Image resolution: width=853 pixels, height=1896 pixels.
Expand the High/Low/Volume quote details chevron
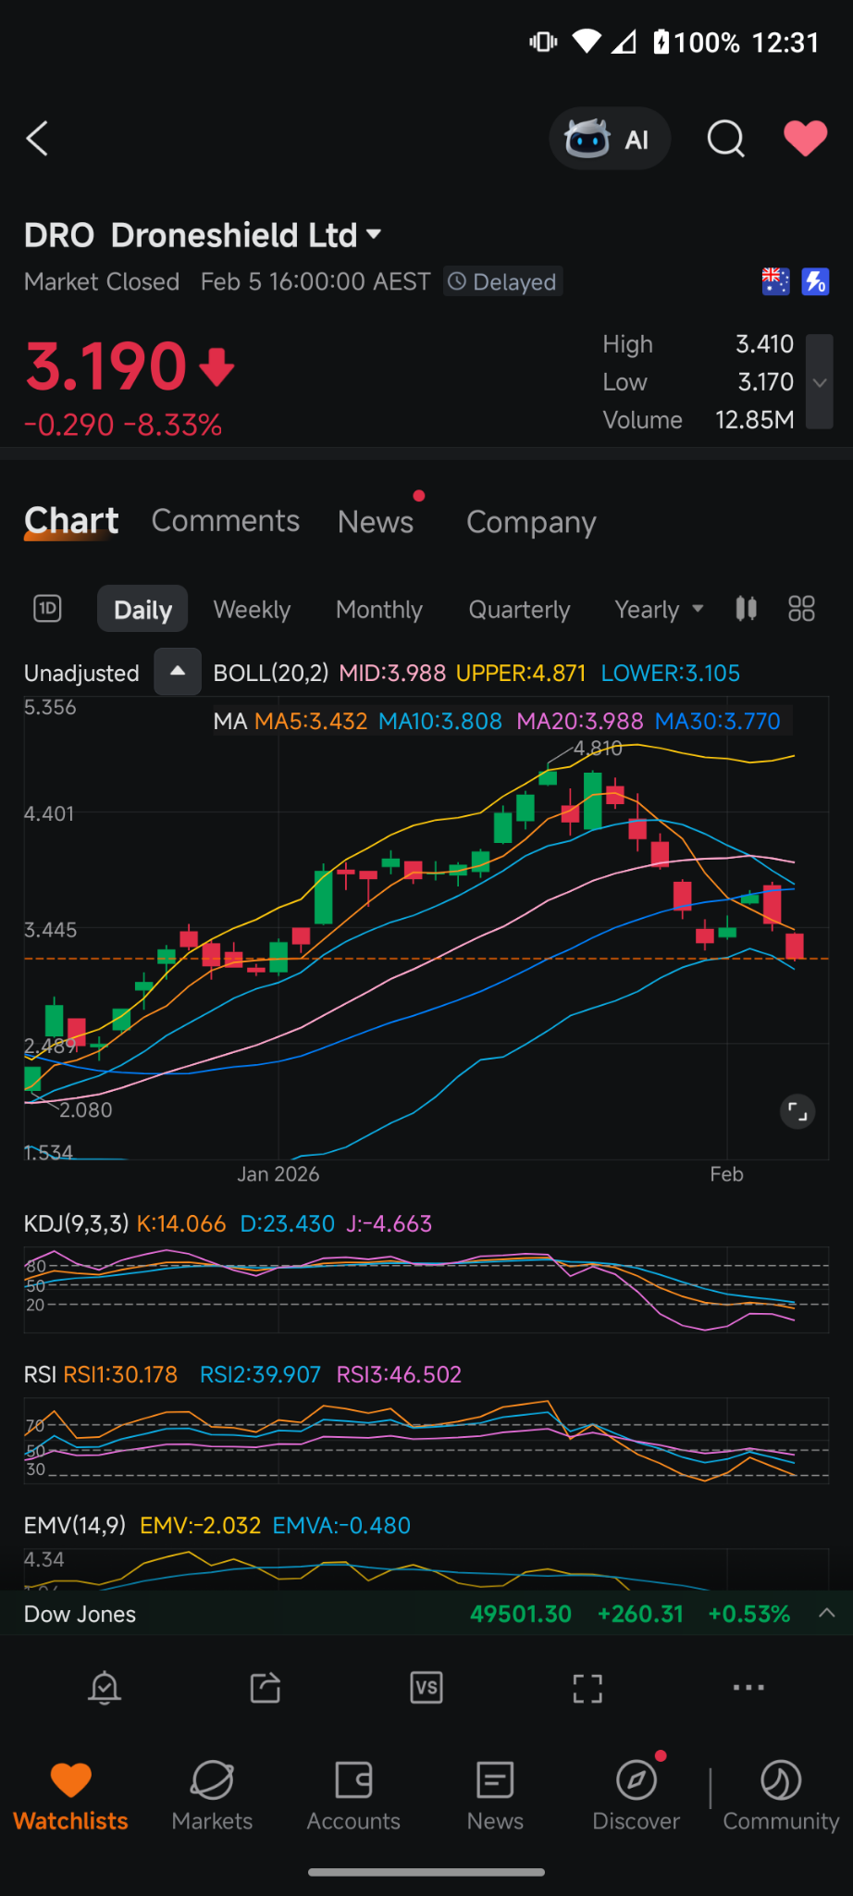tap(820, 382)
